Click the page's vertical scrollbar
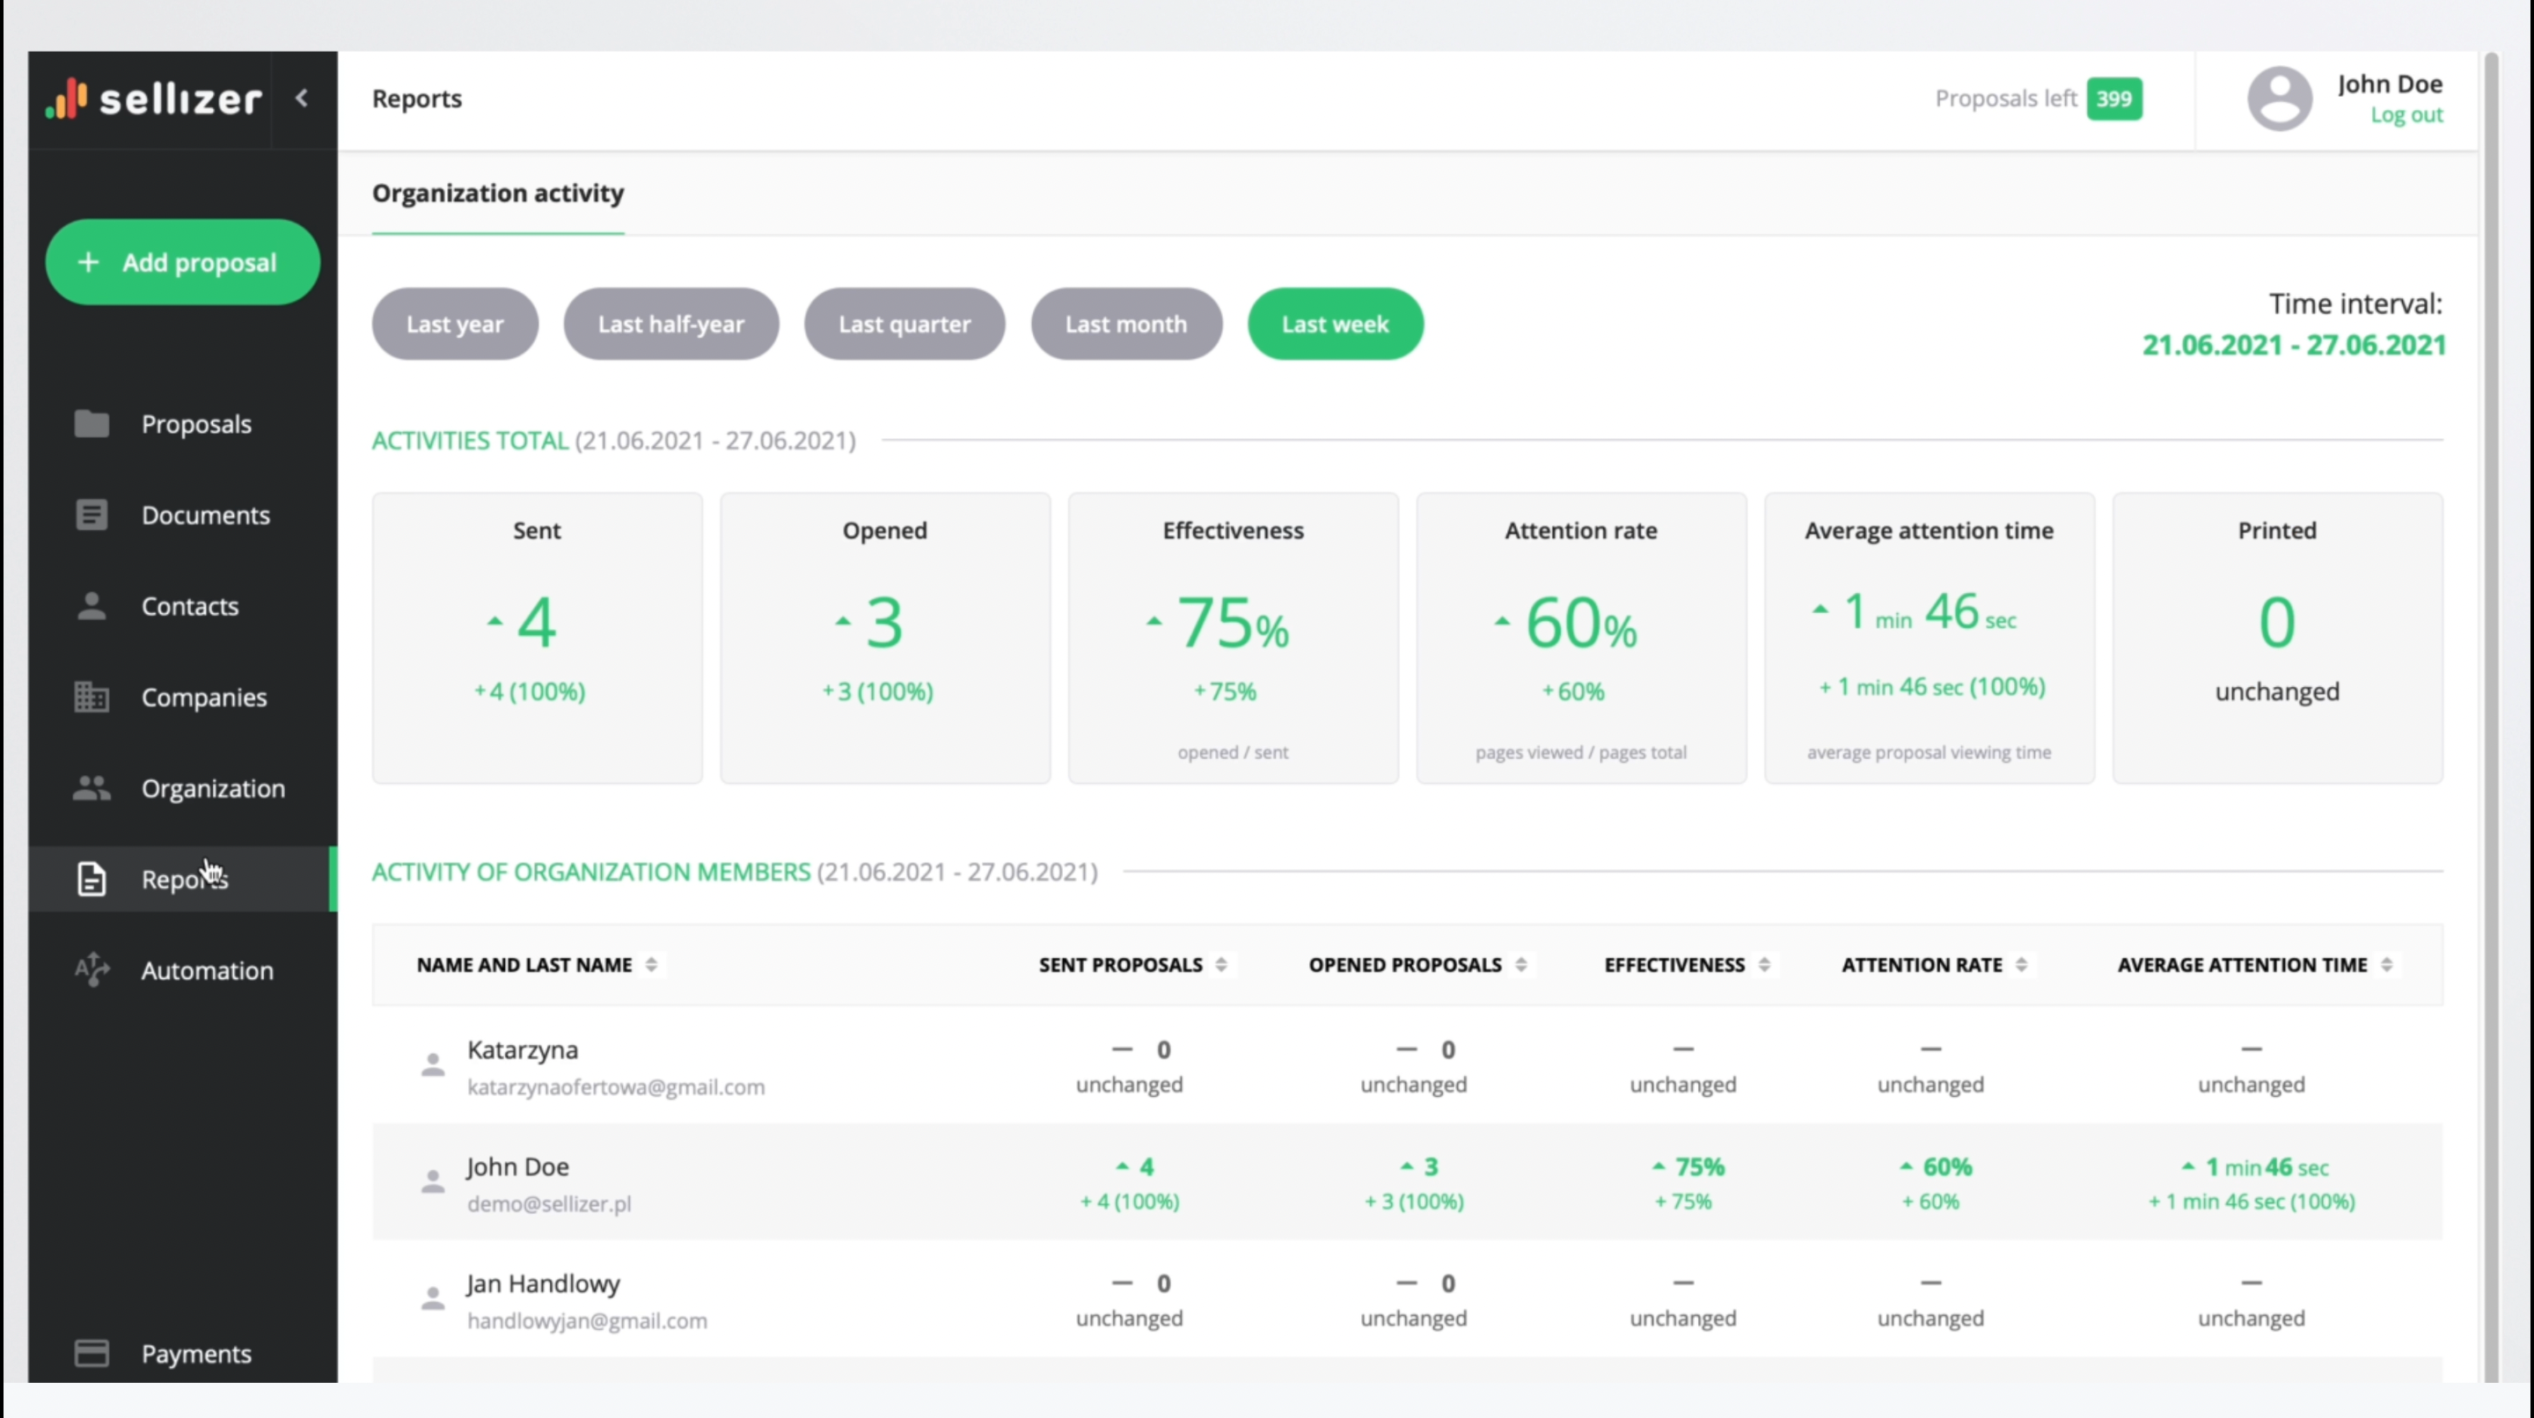2534x1418 pixels. [x=2491, y=689]
